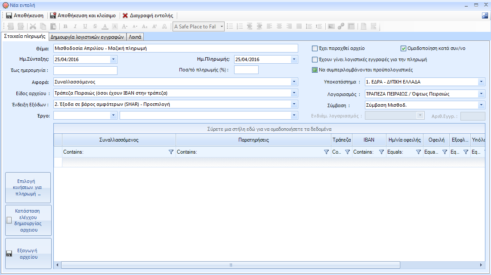
Task: Open the Λοιπά tab
Action: click(135, 37)
